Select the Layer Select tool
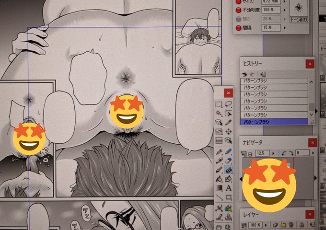326x230 pixels. pos(219,122)
